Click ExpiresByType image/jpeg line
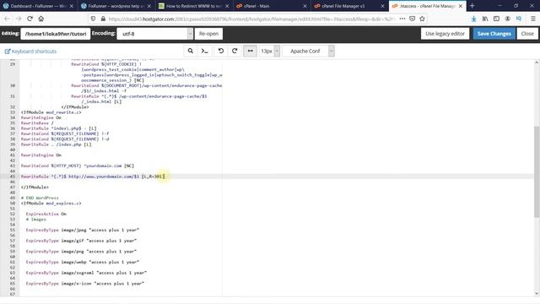This screenshot has width=540, height=304. (83, 230)
